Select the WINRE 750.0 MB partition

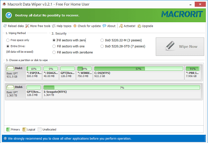(x=84, y=73)
